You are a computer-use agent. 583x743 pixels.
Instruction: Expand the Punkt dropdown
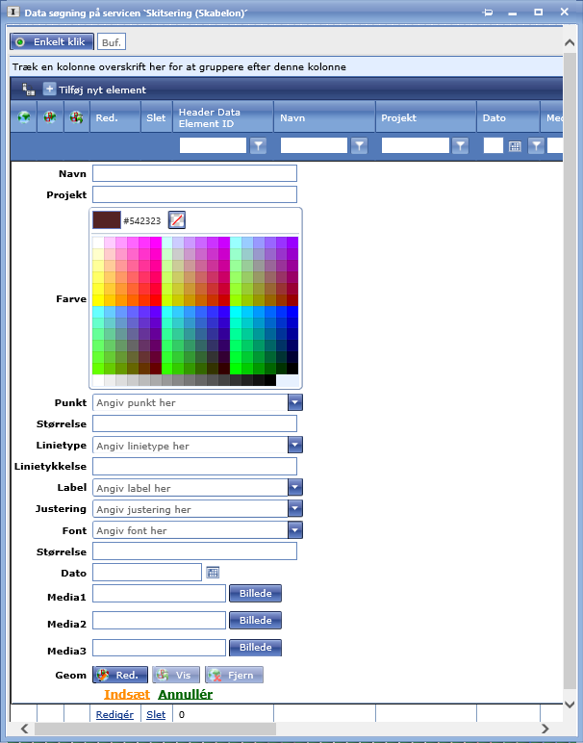tap(295, 402)
